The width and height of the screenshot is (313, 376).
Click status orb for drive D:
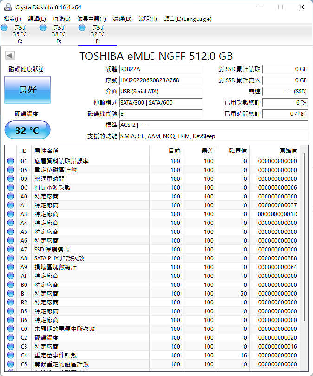coord(43,27)
